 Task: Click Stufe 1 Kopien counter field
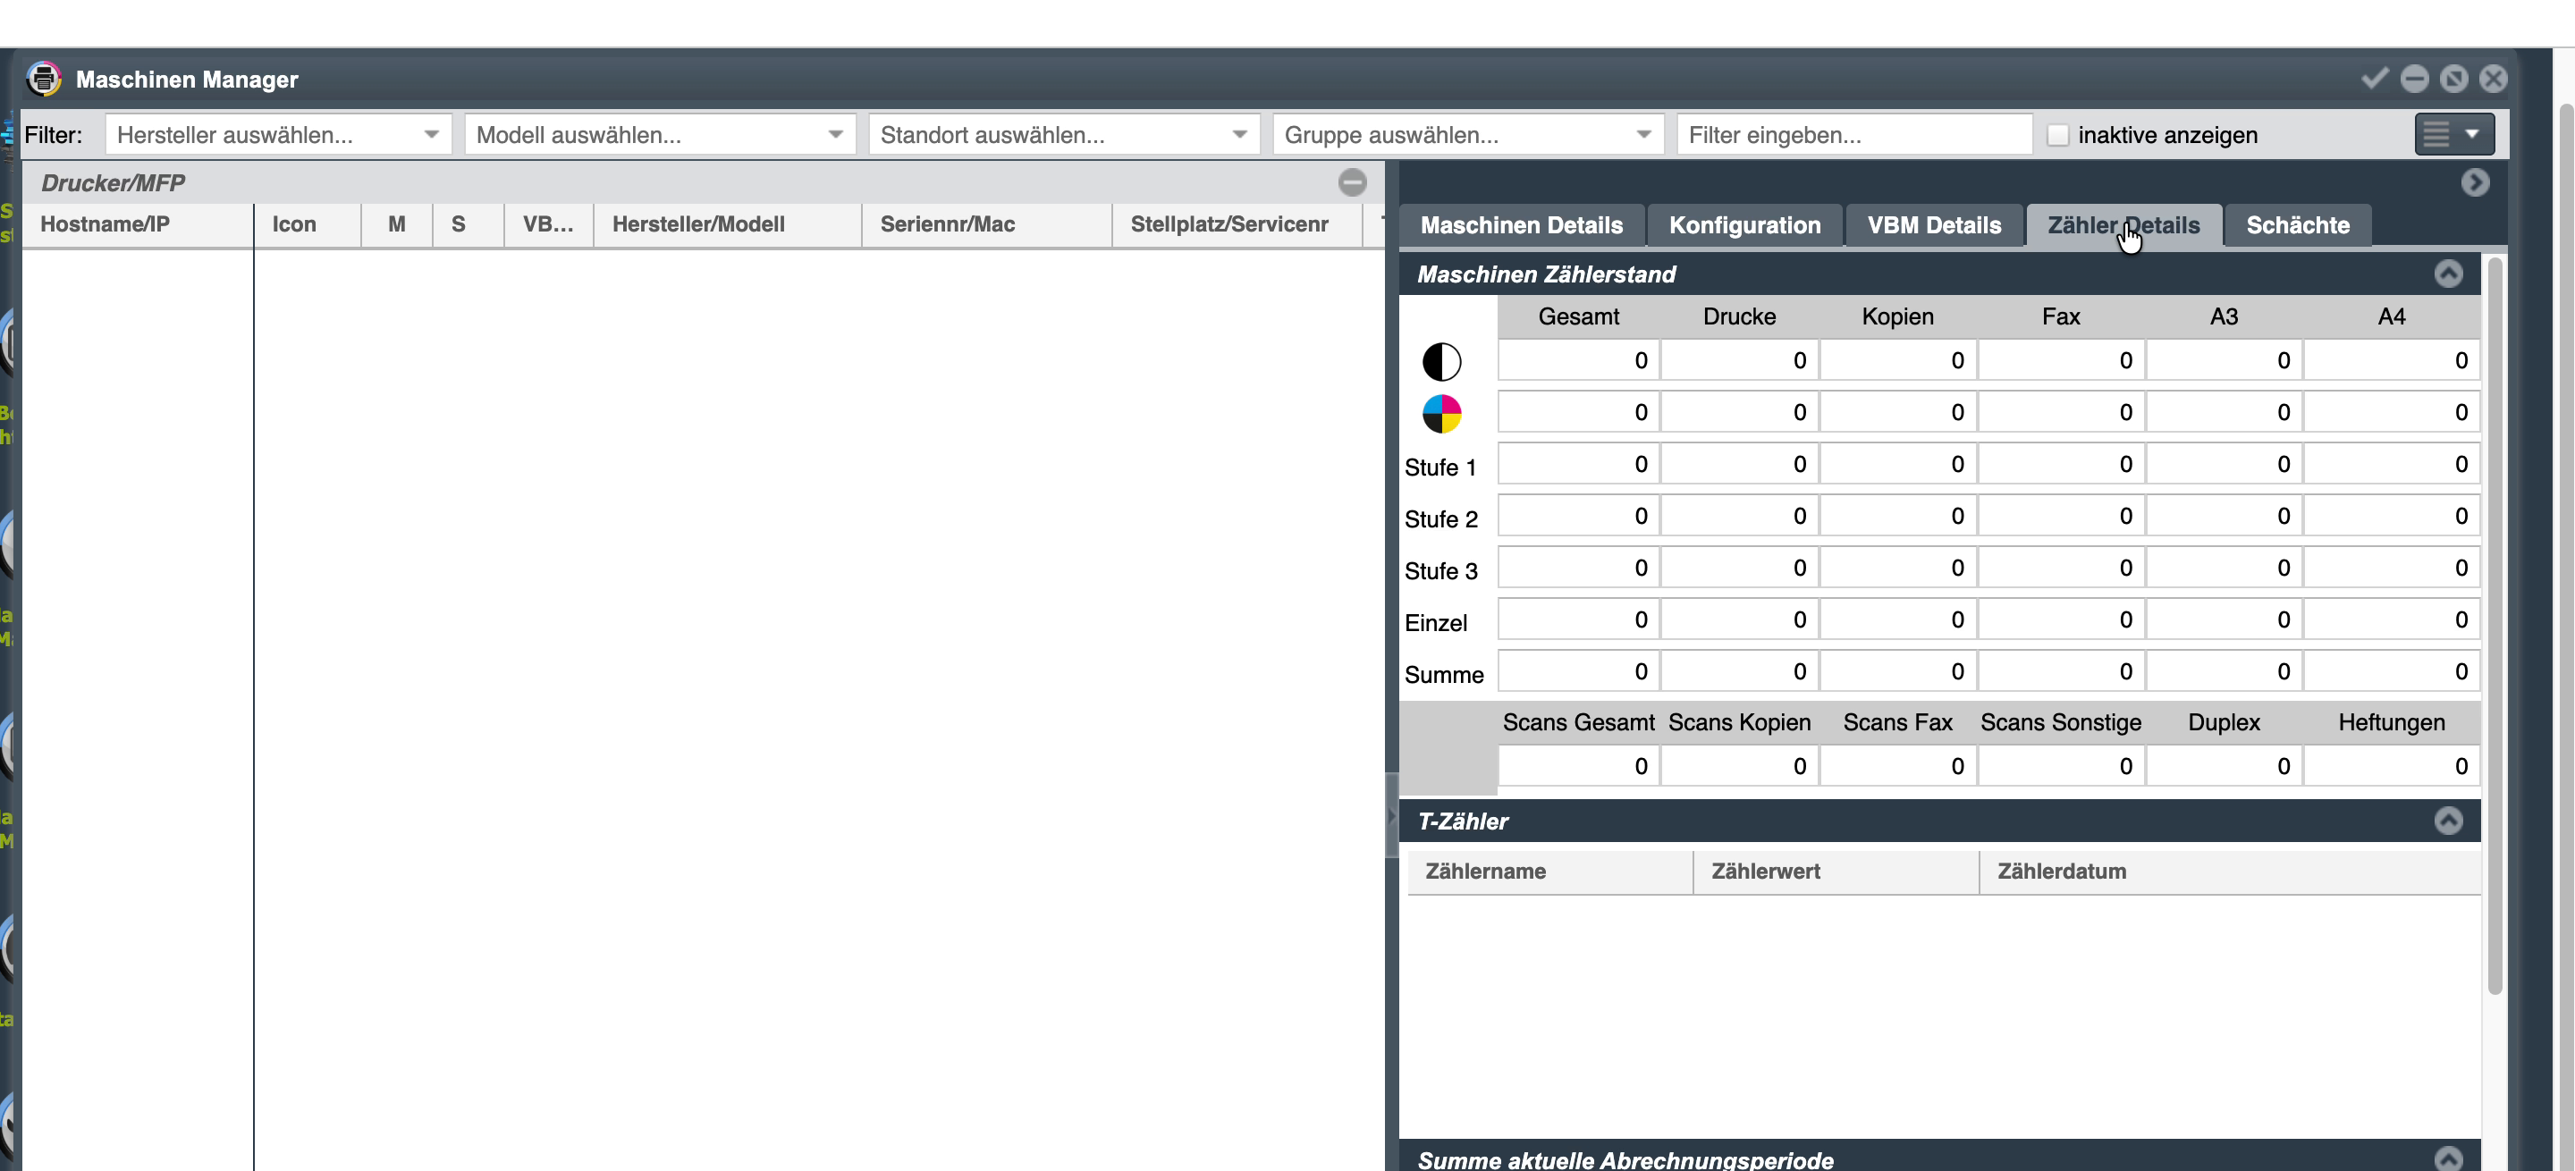[1897, 465]
